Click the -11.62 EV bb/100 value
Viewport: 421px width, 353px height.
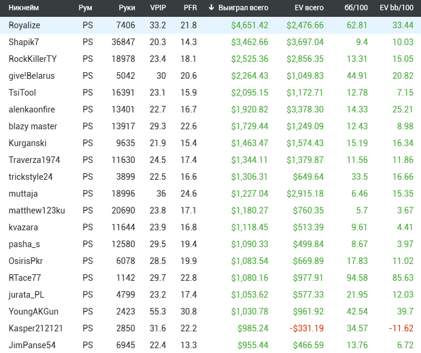pyautogui.click(x=401, y=328)
